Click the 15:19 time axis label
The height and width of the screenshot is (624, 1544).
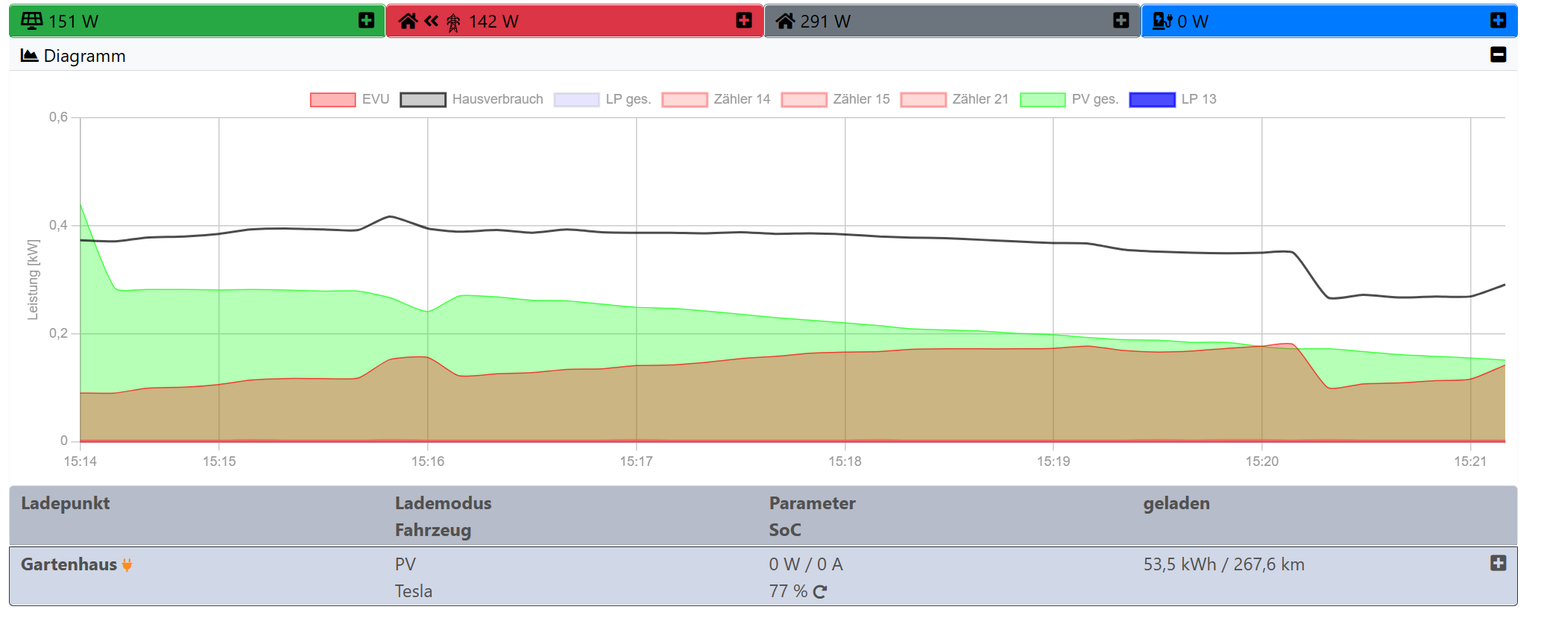point(1053,461)
